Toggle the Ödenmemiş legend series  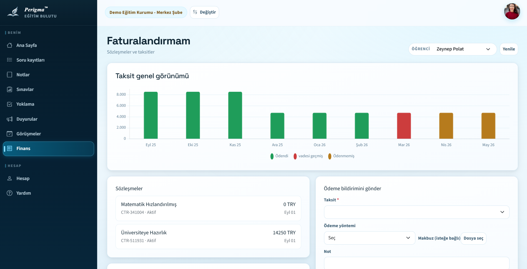[341, 156]
